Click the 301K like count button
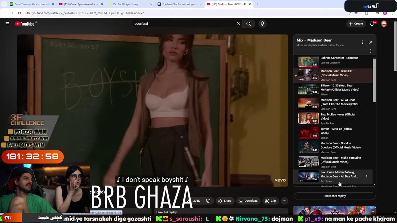The width and height of the screenshot is (397, 223). [x=195, y=201]
